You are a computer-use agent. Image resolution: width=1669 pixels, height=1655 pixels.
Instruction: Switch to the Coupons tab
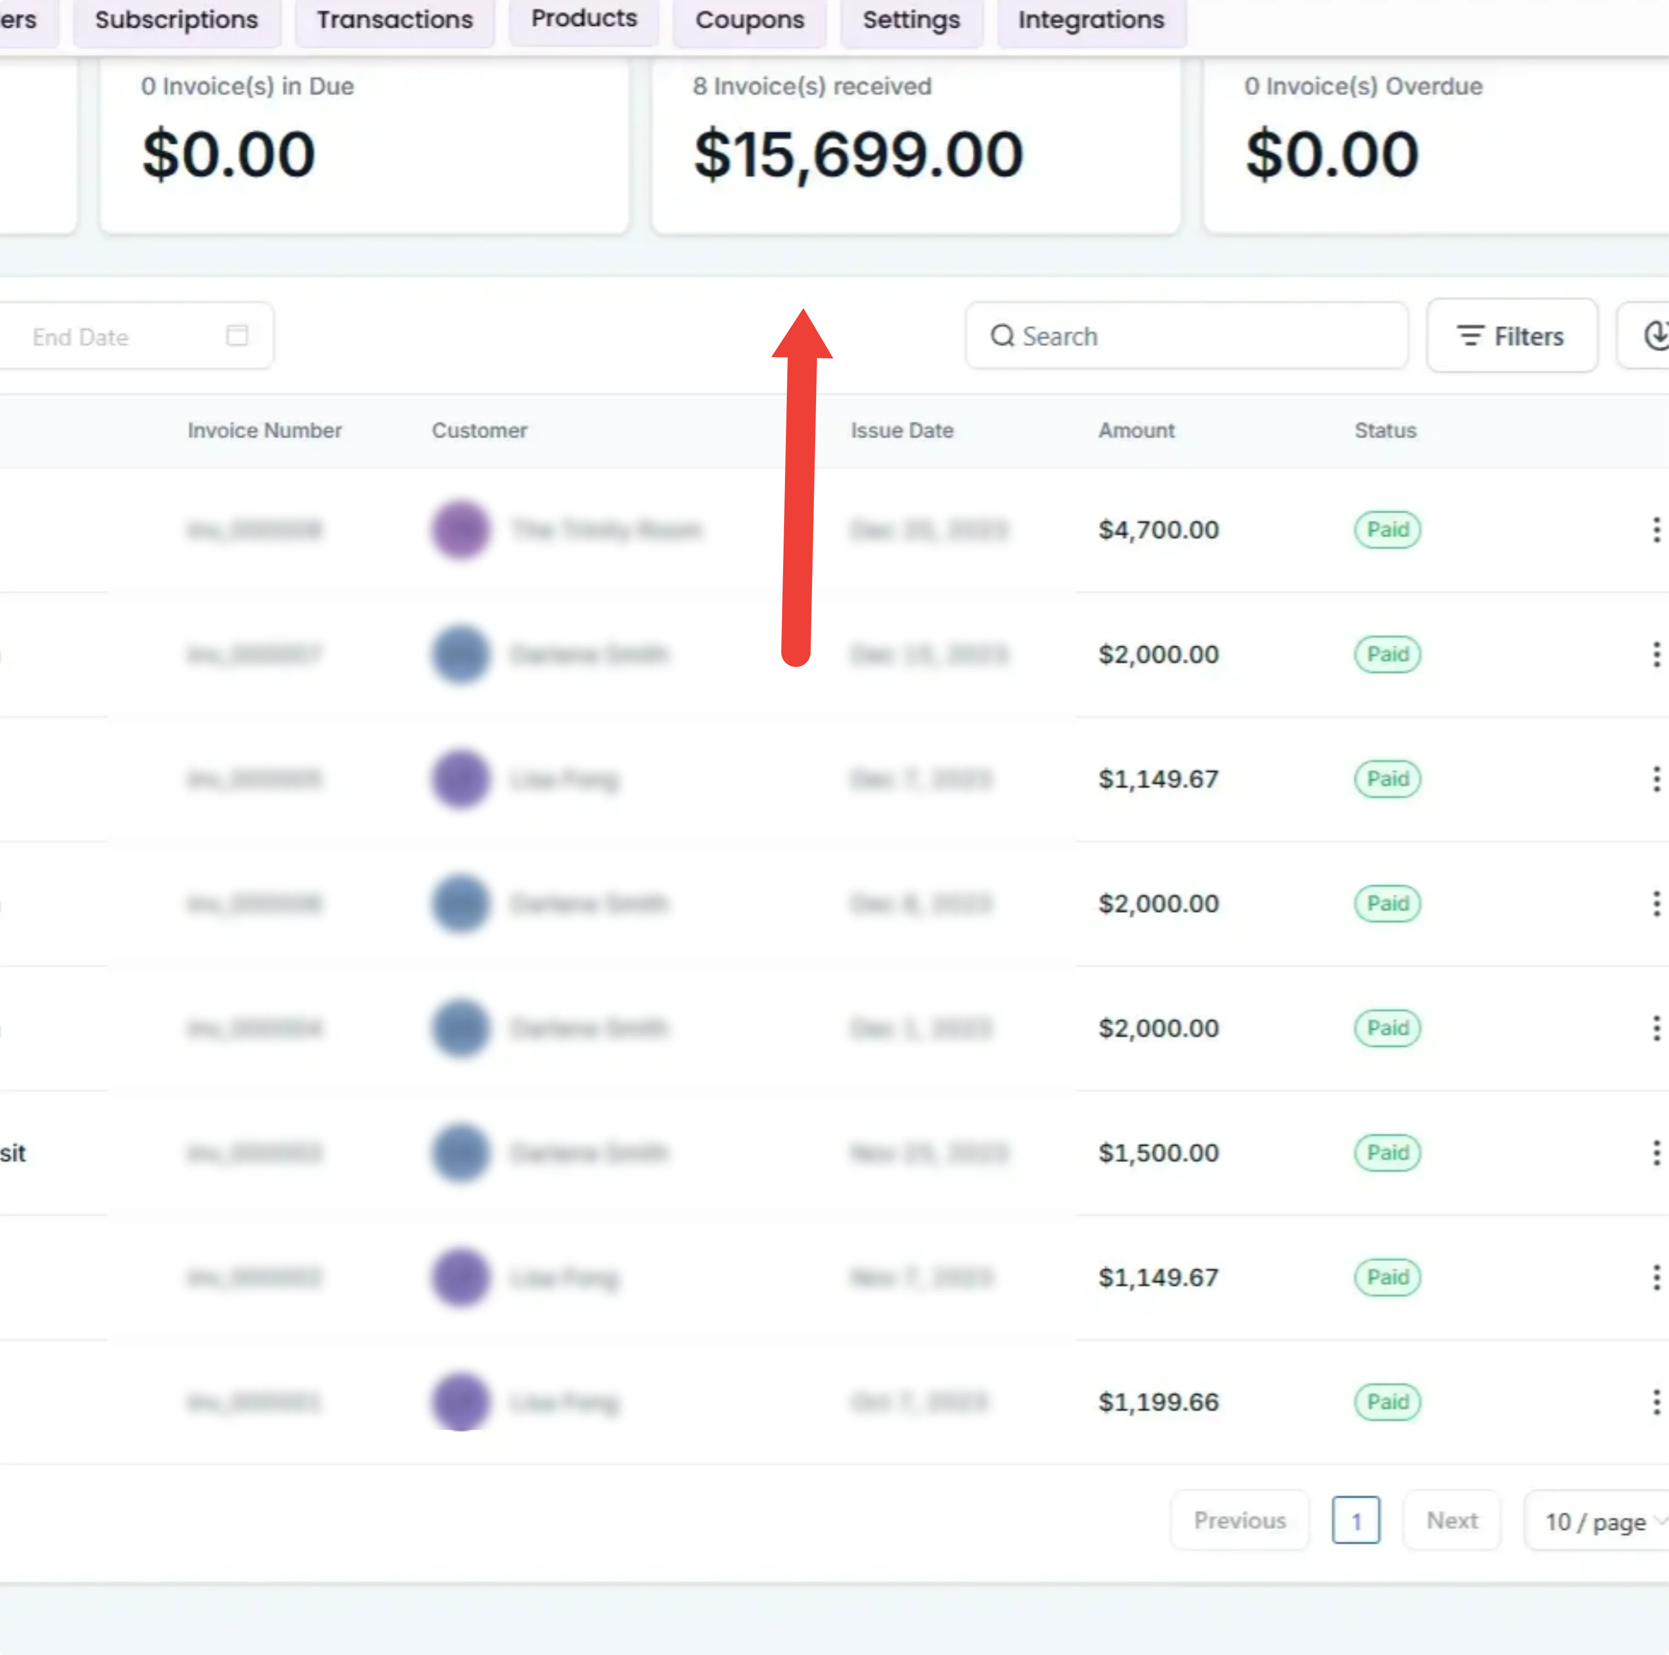click(749, 19)
